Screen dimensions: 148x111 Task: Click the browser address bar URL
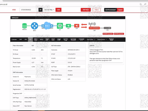click(4, 4)
